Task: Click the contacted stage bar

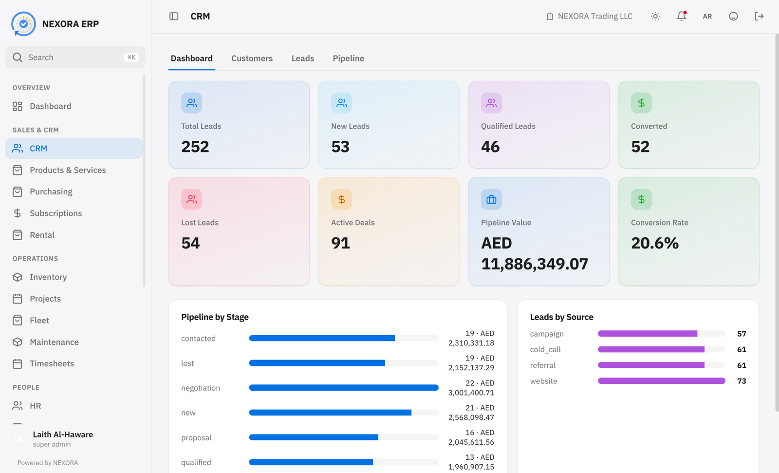Action: click(344, 338)
